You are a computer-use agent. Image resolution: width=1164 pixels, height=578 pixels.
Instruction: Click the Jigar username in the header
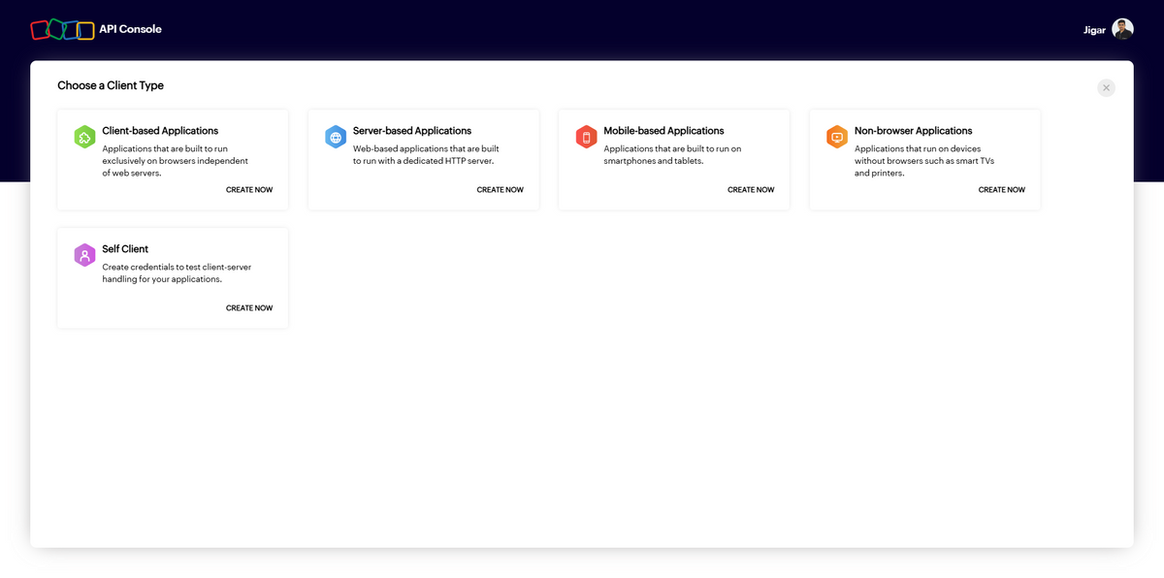pos(1094,30)
